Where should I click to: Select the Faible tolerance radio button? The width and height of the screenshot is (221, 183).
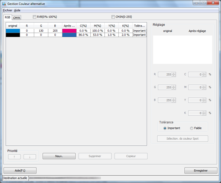point(192,128)
